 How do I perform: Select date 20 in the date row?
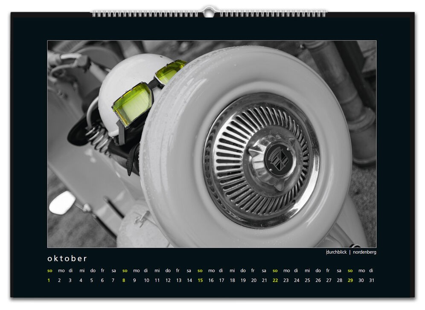pos(253,280)
